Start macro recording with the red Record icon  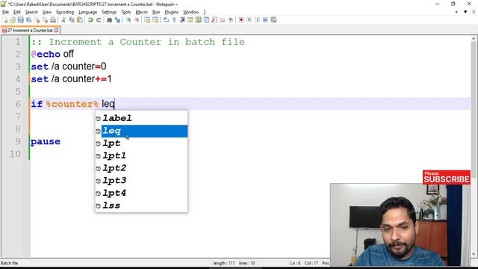point(241,20)
